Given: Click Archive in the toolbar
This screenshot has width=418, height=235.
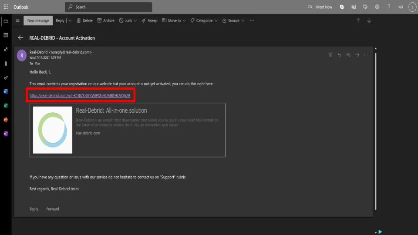Looking at the screenshot, I should 106,20.
